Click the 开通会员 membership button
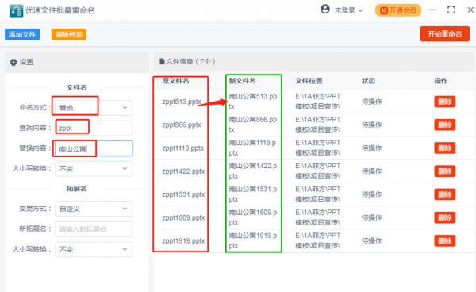The width and height of the screenshot is (476, 292). [x=398, y=10]
